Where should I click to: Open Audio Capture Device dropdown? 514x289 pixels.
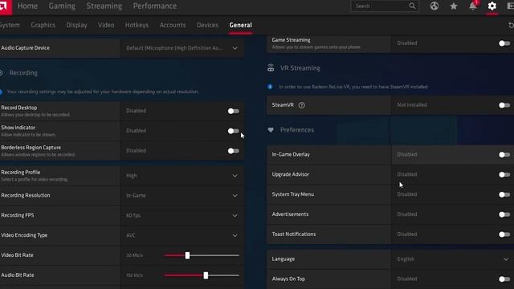pyautogui.click(x=182, y=48)
